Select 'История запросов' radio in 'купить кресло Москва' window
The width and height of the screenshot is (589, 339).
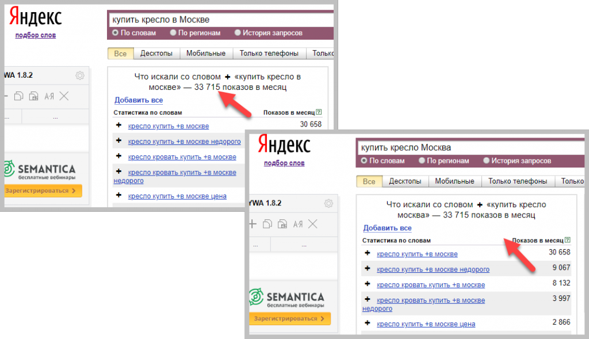click(486, 161)
